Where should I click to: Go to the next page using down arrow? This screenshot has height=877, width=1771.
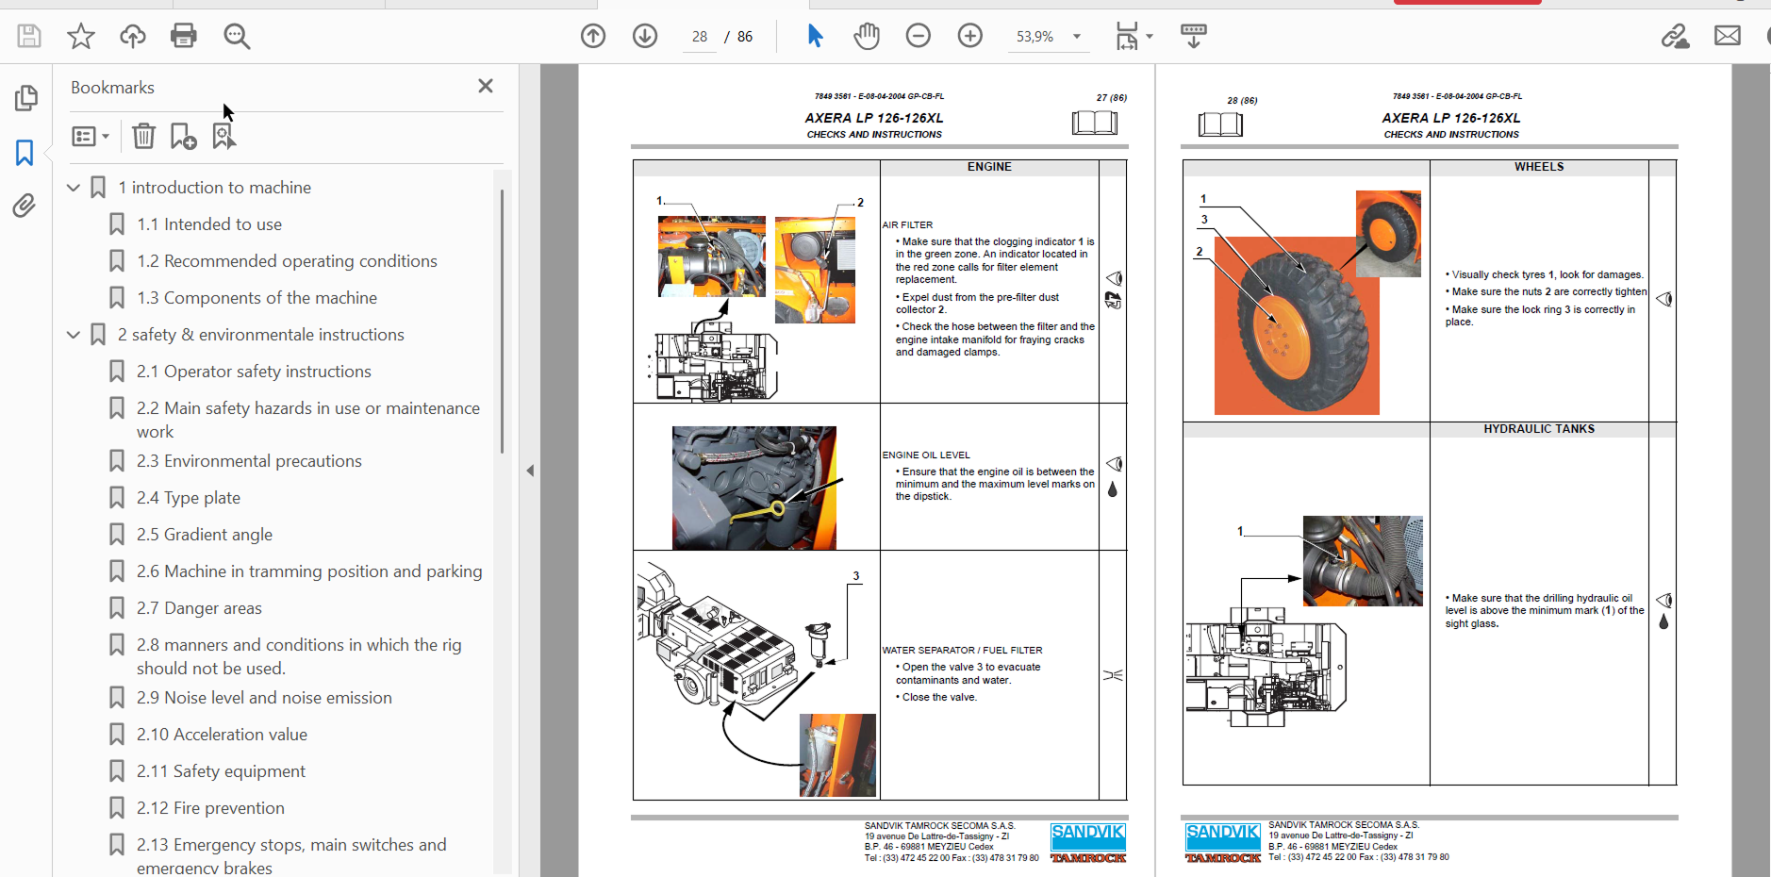point(645,36)
